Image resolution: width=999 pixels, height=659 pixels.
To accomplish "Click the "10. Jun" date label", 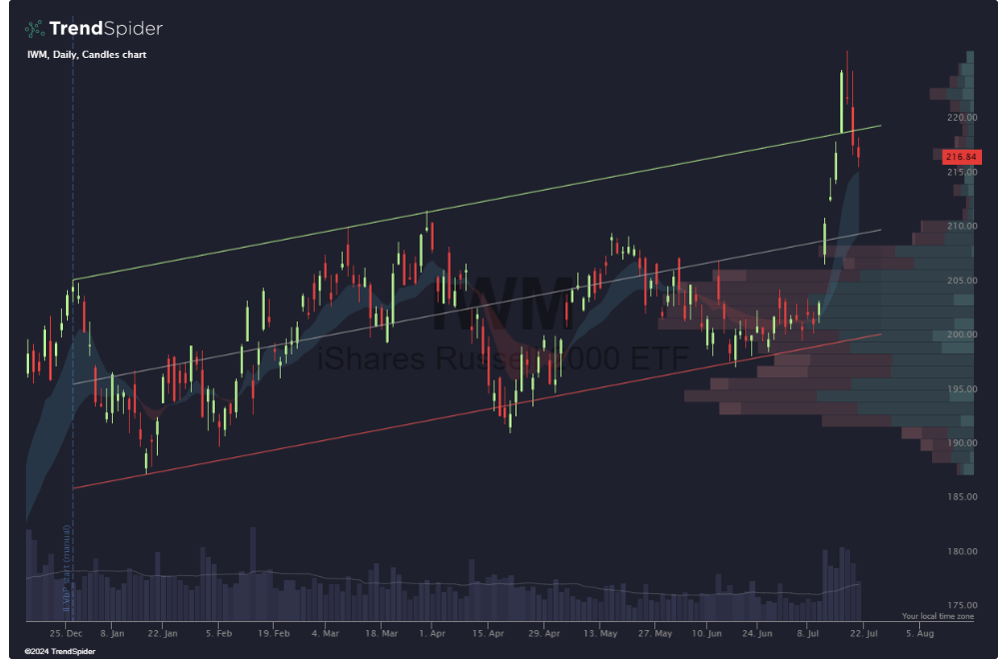I will (706, 633).
